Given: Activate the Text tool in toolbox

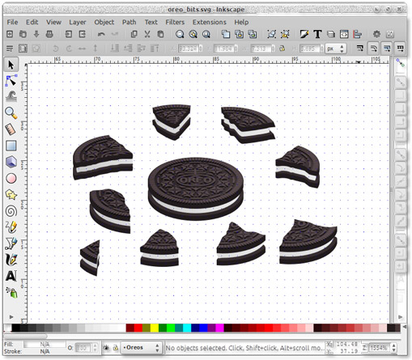Looking at the screenshot, I should click(11, 276).
